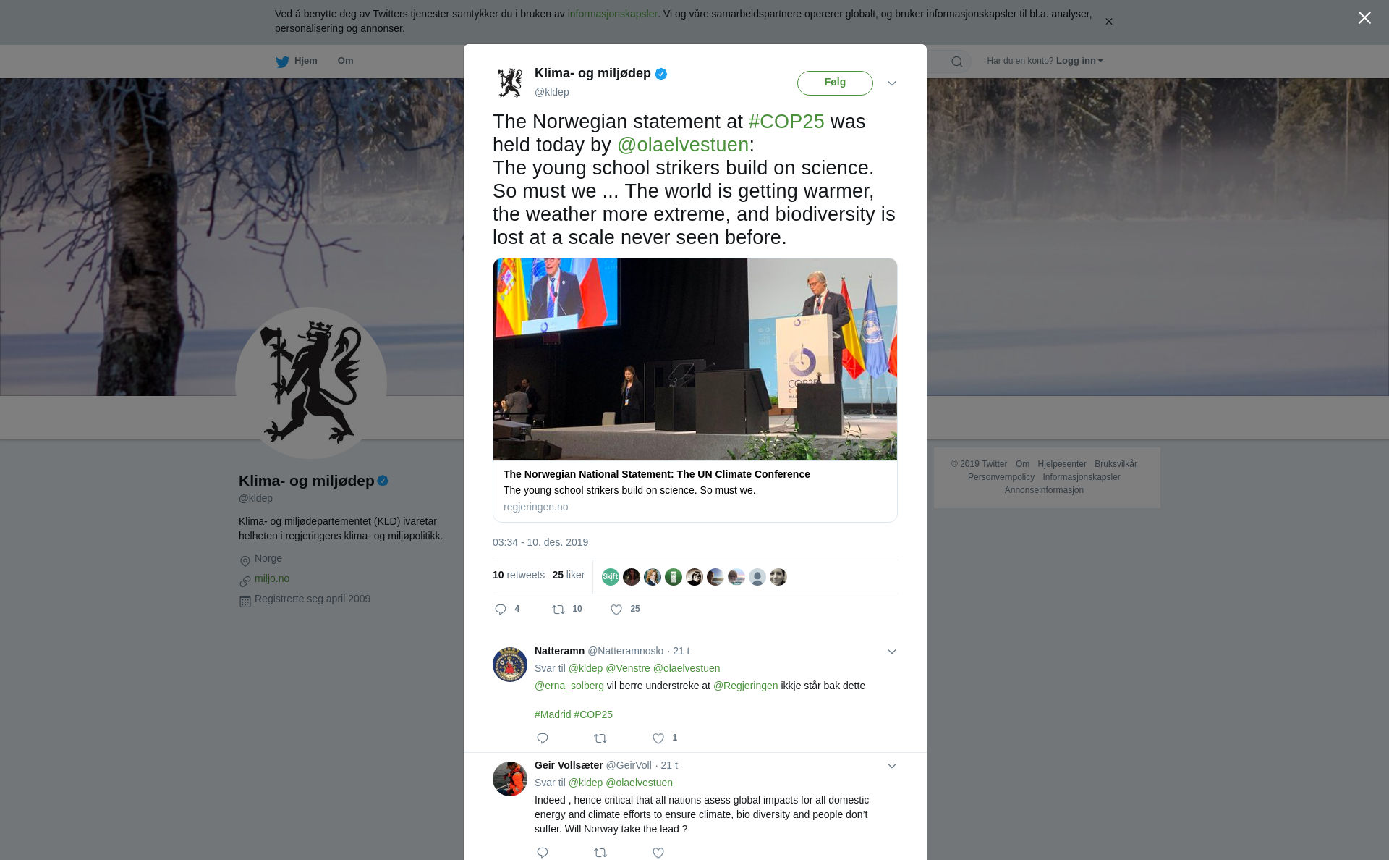The width and height of the screenshot is (1389, 860).
Task: Open miljo.no profile website link
Action: tap(272, 578)
